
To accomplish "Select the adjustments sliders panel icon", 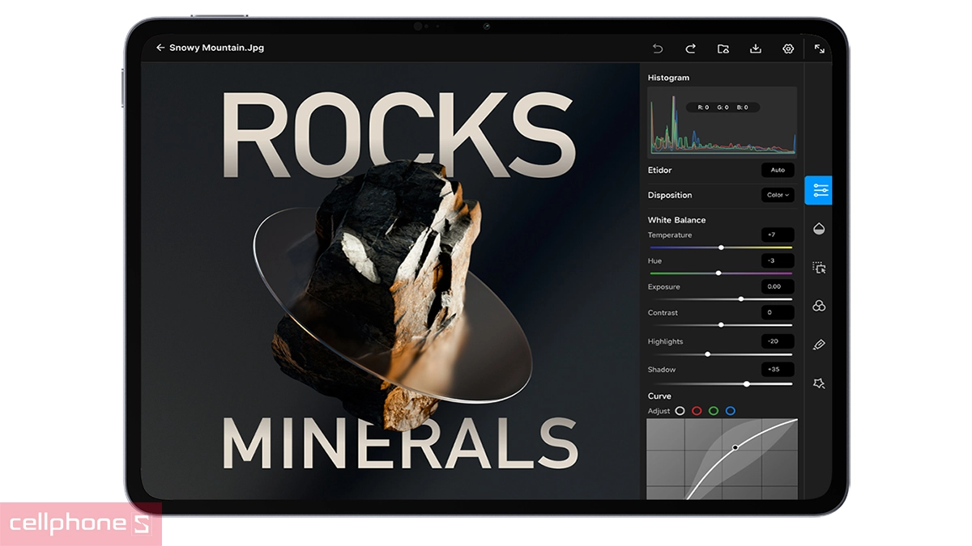I will click(820, 191).
